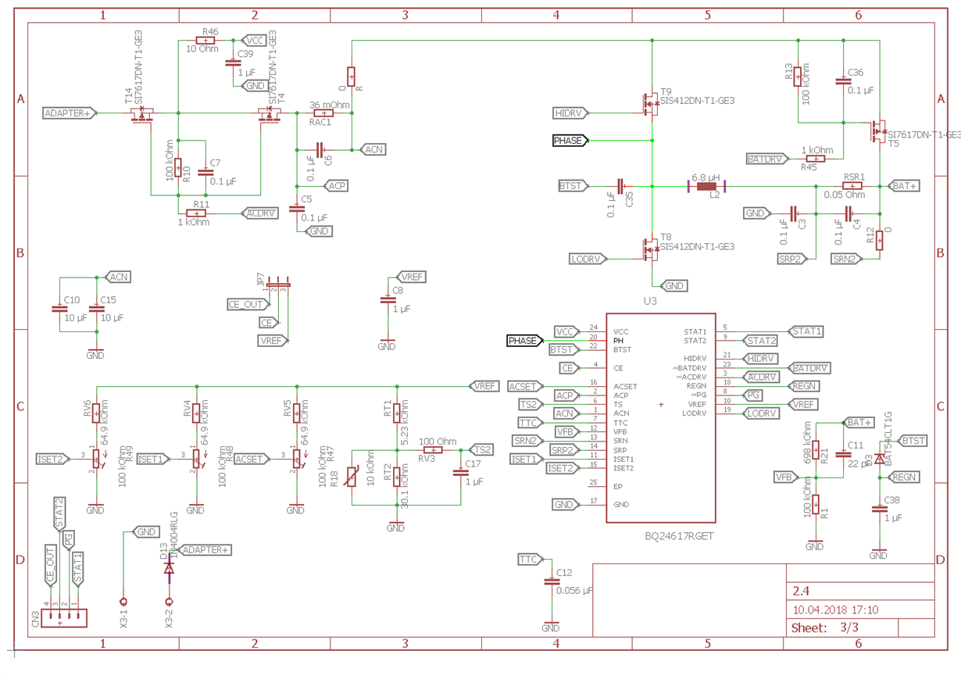Select the RAC1 36 mOhm resistor
Screen dimensions: 961x676
click(x=322, y=113)
